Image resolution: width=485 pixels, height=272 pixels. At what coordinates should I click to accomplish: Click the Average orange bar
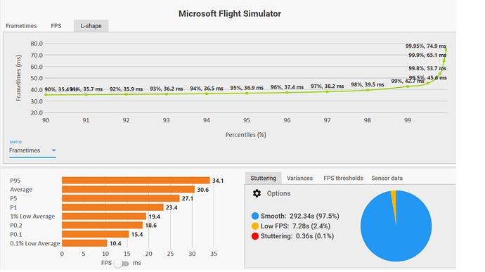[129, 189]
